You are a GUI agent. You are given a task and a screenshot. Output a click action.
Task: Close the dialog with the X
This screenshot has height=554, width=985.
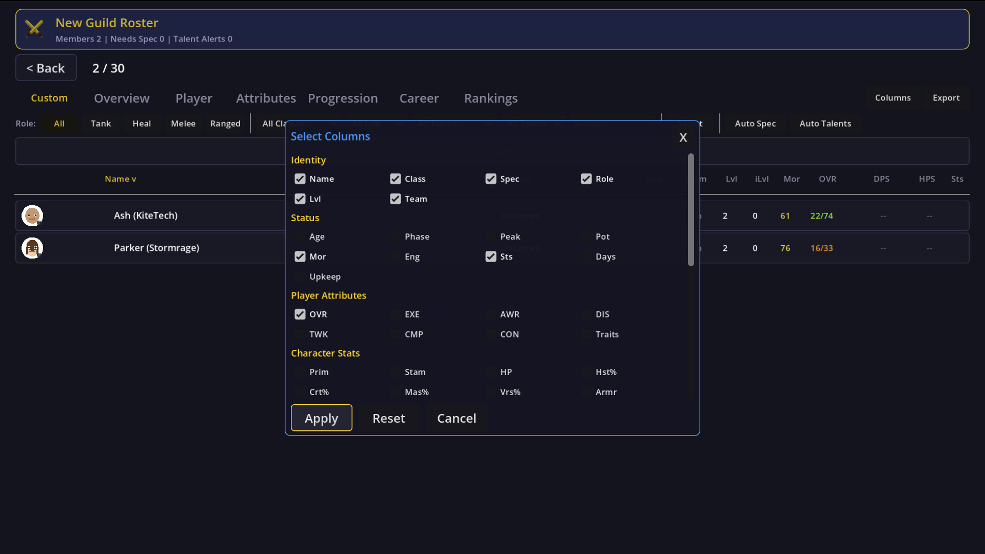(x=683, y=137)
